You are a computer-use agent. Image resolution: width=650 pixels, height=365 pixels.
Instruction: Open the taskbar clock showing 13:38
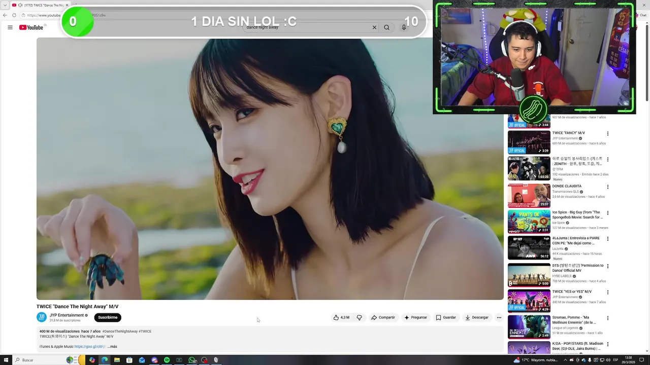(628, 360)
